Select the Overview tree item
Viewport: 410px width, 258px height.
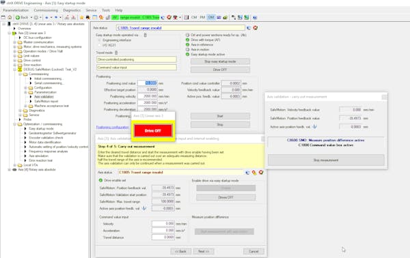point(25,29)
